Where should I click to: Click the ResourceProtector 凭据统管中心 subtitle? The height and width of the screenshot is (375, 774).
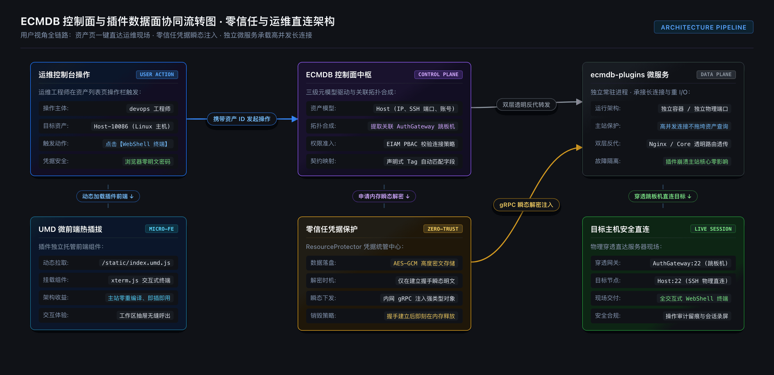click(355, 247)
